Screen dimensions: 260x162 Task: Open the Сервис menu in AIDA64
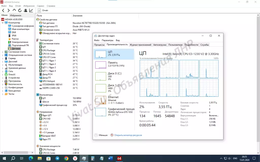pos(40,6)
